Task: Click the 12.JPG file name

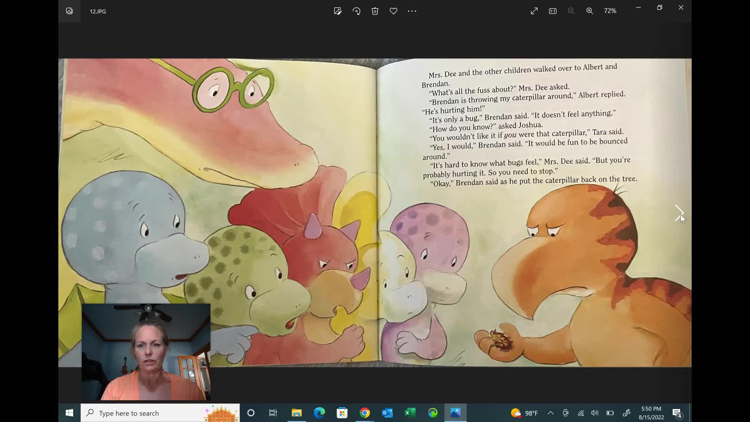Action: 98,11
